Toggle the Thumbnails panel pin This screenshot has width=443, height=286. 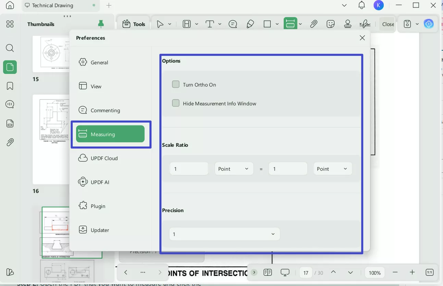tap(101, 24)
